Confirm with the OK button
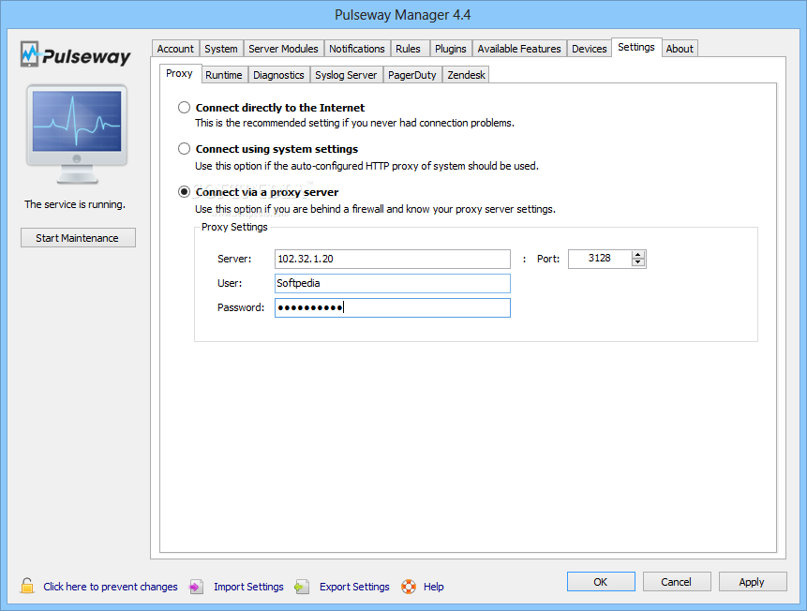The width and height of the screenshot is (807, 611). click(x=601, y=582)
